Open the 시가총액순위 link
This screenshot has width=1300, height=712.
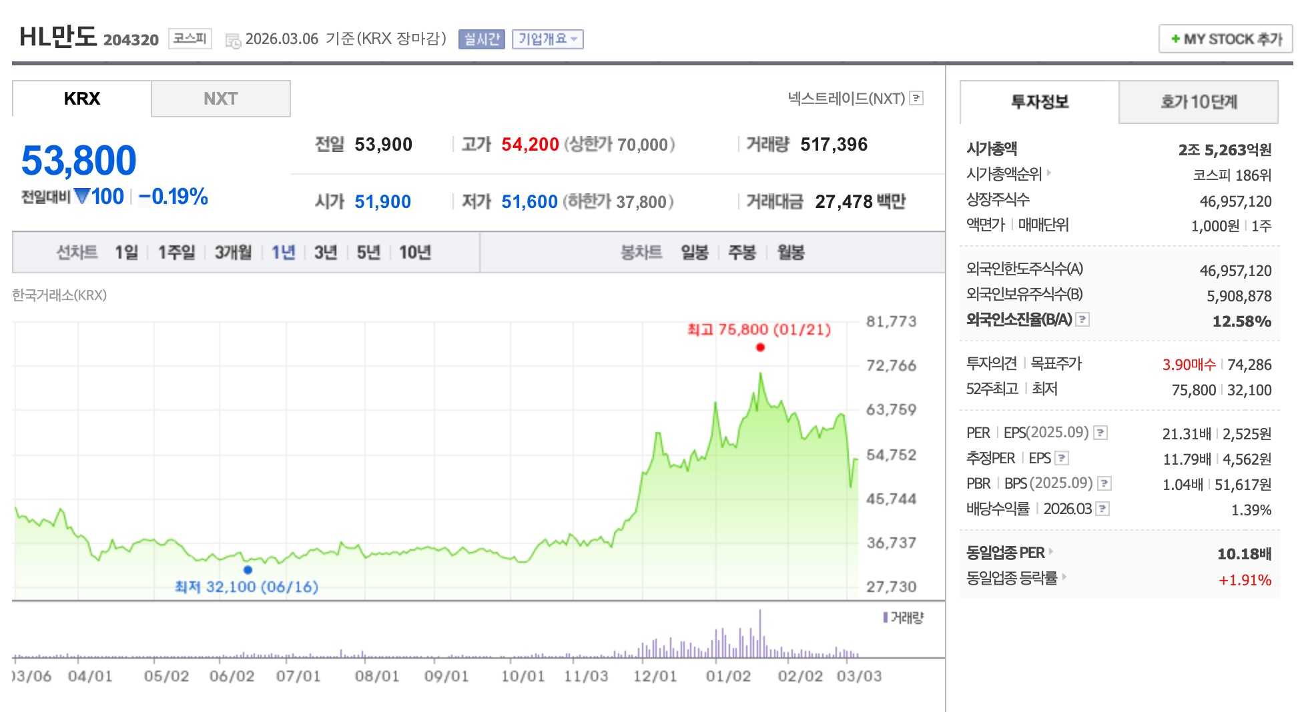(x=1004, y=173)
